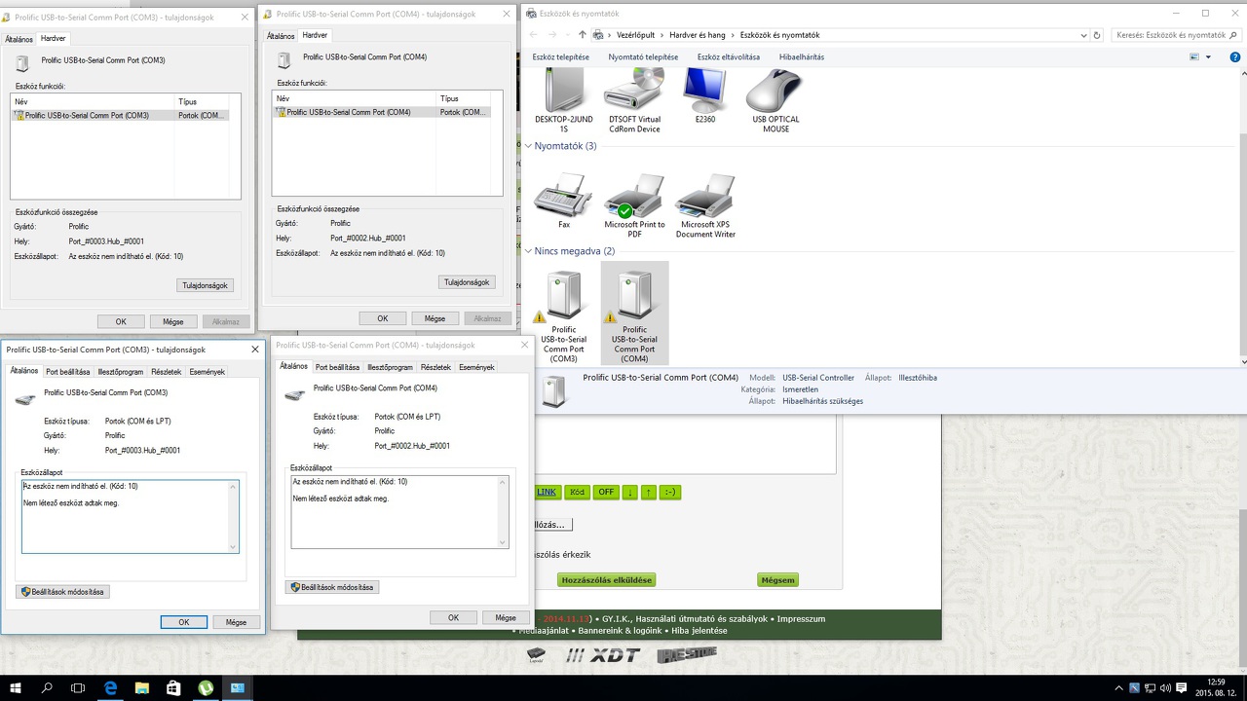Open the view options dropdown in Devices window
Screen dimensions: 1247x701
pos(1208,57)
